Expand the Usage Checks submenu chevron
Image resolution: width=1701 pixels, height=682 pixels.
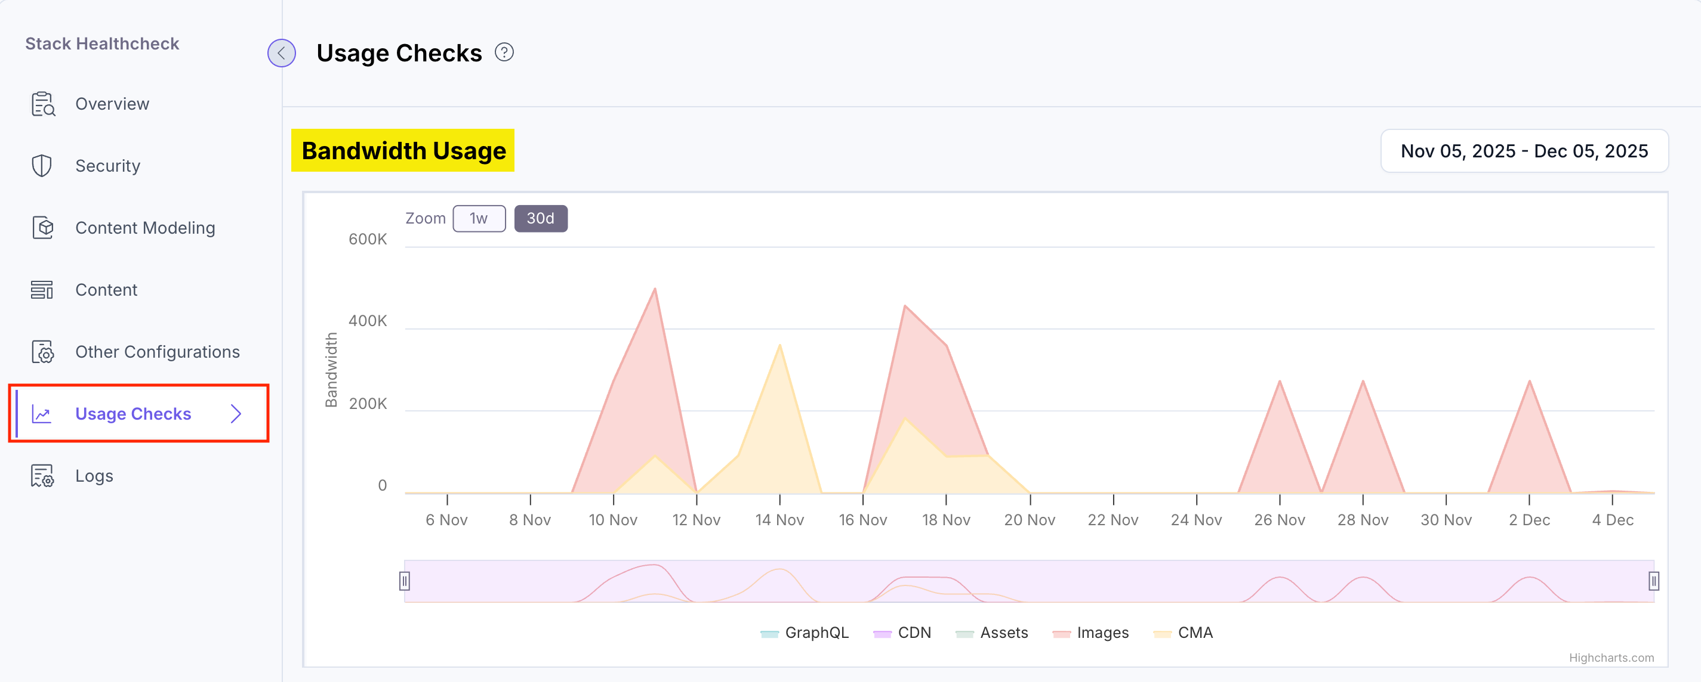(236, 414)
